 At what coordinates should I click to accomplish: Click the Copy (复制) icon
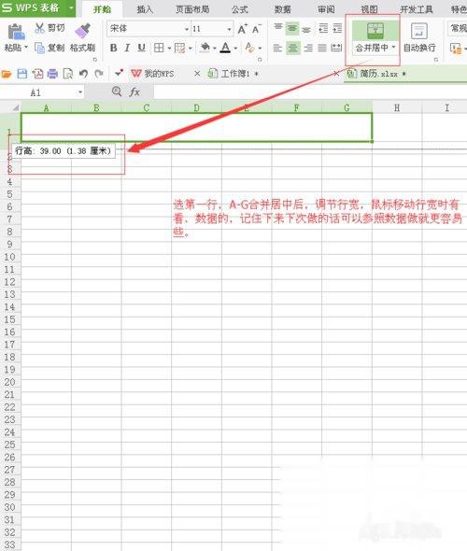tap(40, 48)
